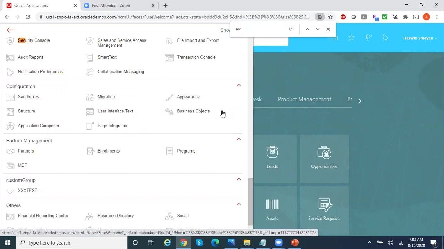
Task: Click the back arrow in navigator
Action: (10, 30)
